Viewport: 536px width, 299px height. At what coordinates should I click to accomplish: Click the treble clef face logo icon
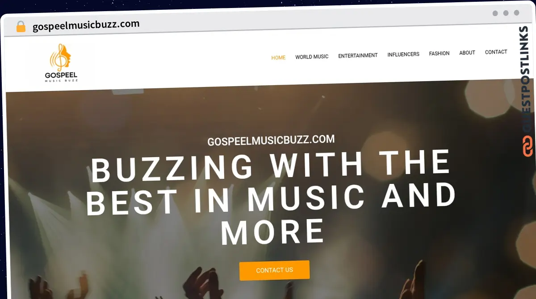click(61, 57)
